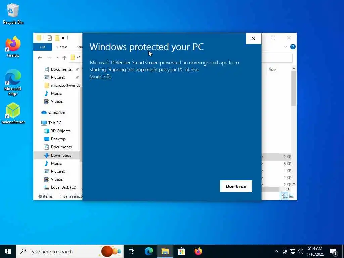Viewport: 344px width, 258px height.
Task: Switch to details view icon
Action: (284, 196)
